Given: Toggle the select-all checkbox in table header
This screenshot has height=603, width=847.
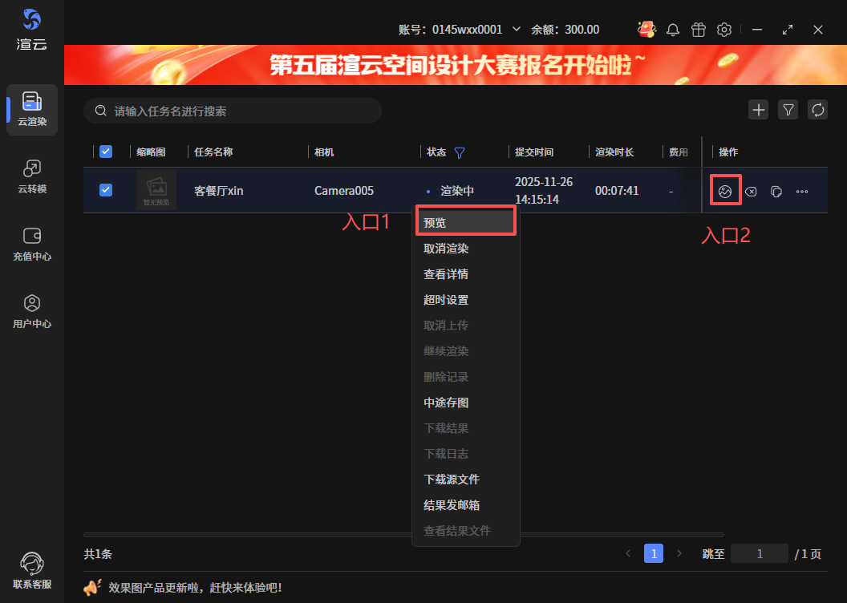Looking at the screenshot, I should 106,152.
